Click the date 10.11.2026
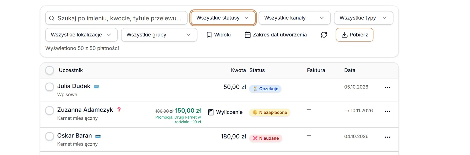470x155 pixels. 362,111
